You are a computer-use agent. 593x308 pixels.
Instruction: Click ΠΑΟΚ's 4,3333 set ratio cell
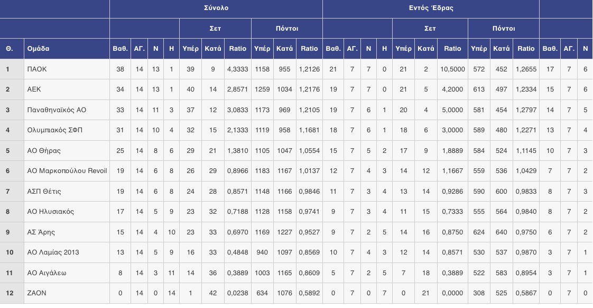coord(237,69)
